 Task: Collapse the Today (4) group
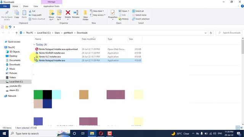click(34, 45)
